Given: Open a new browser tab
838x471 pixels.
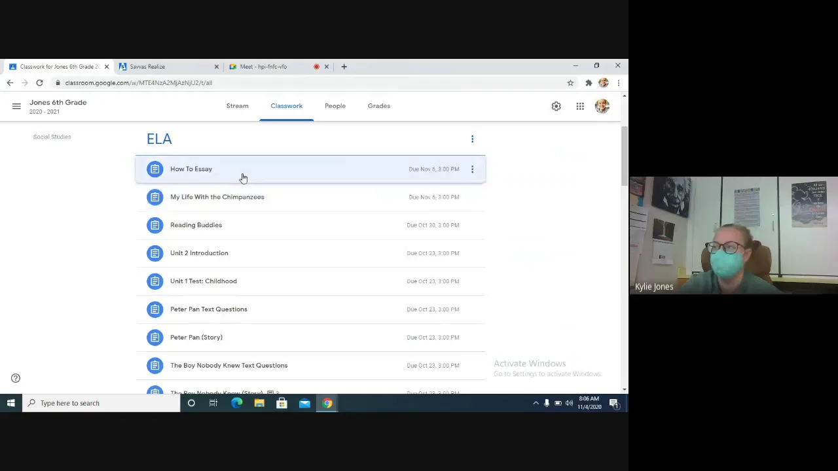Looking at the screenshot, I should 344,66.
